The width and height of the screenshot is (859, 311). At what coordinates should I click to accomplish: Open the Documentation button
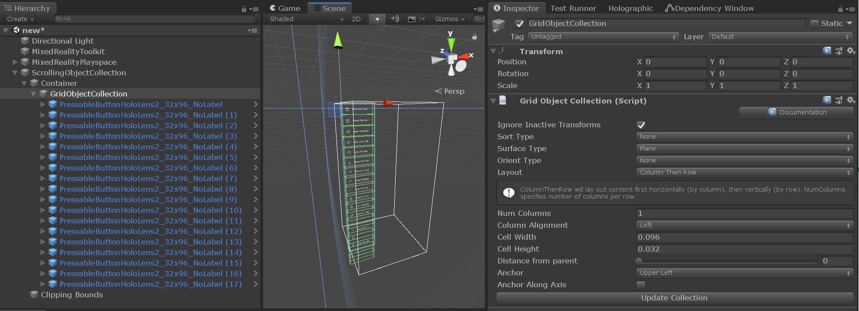coord(796,112)
